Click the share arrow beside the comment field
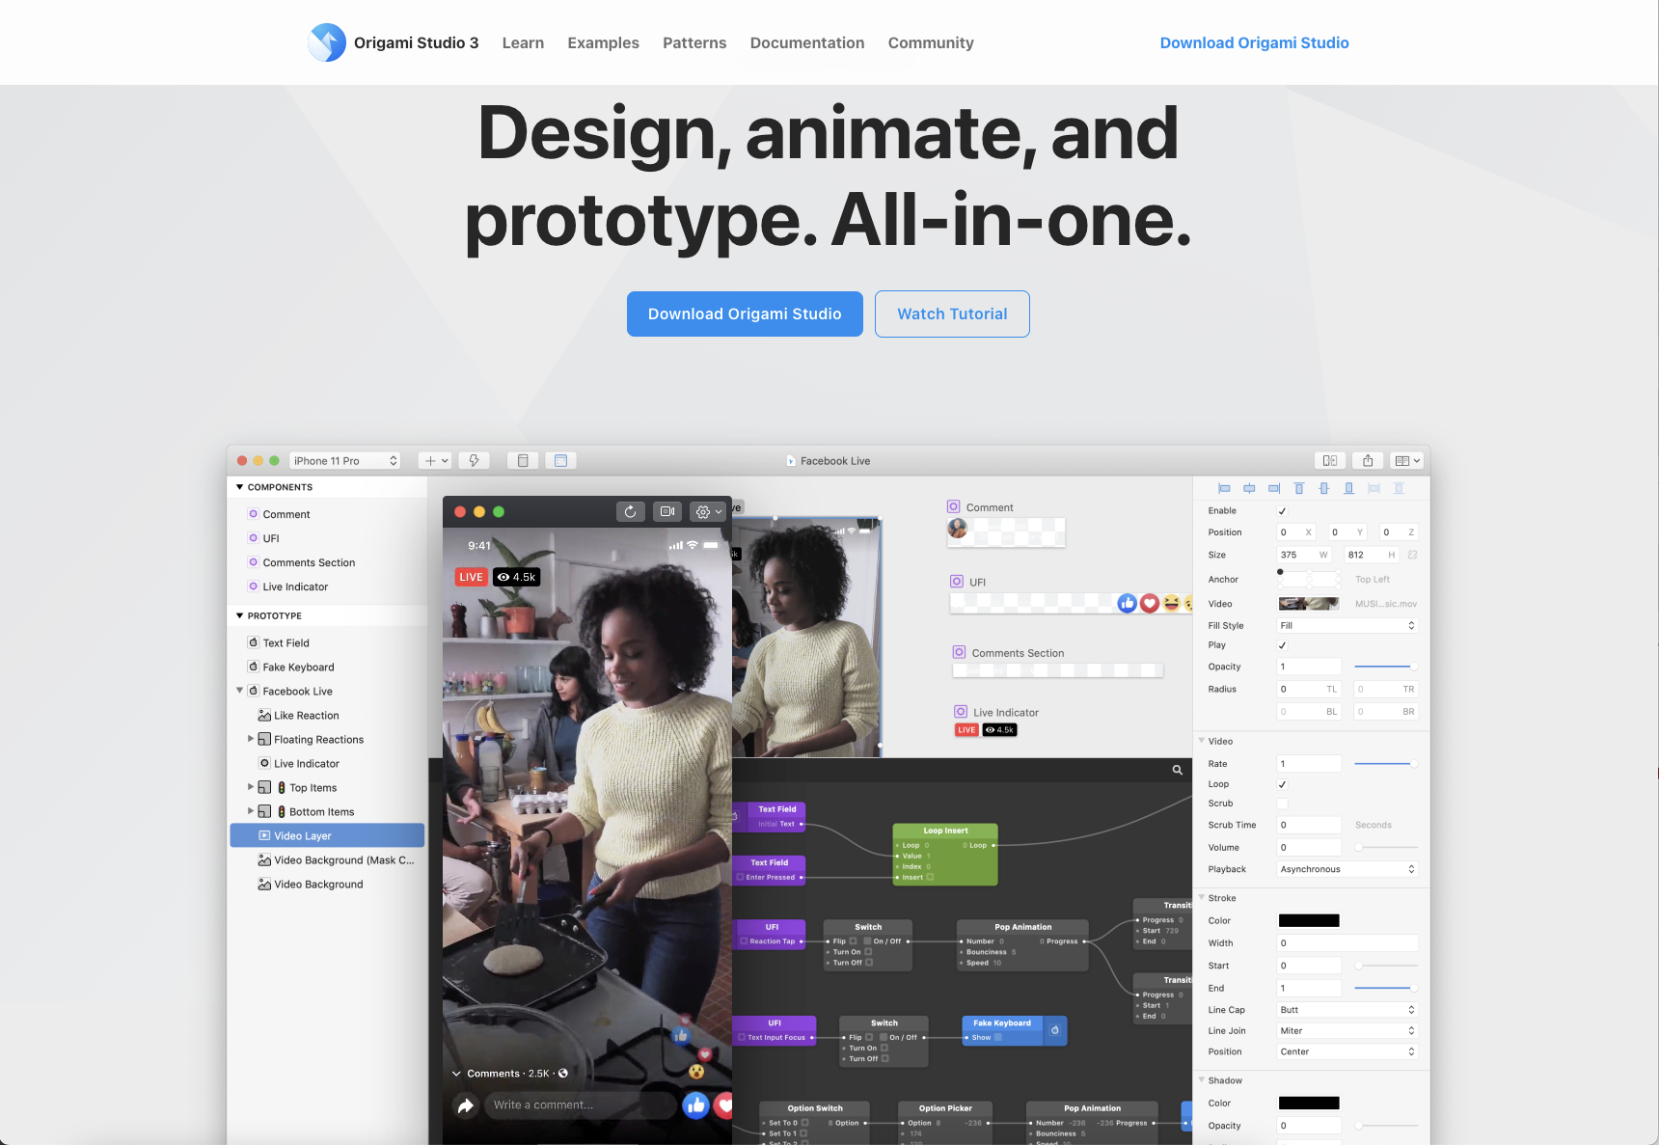The height and width of the screenshot is (1145, 1659). (466, 1105)
